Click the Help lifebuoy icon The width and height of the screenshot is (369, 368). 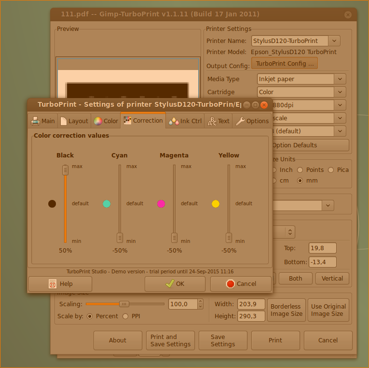(x=53, y=284)
